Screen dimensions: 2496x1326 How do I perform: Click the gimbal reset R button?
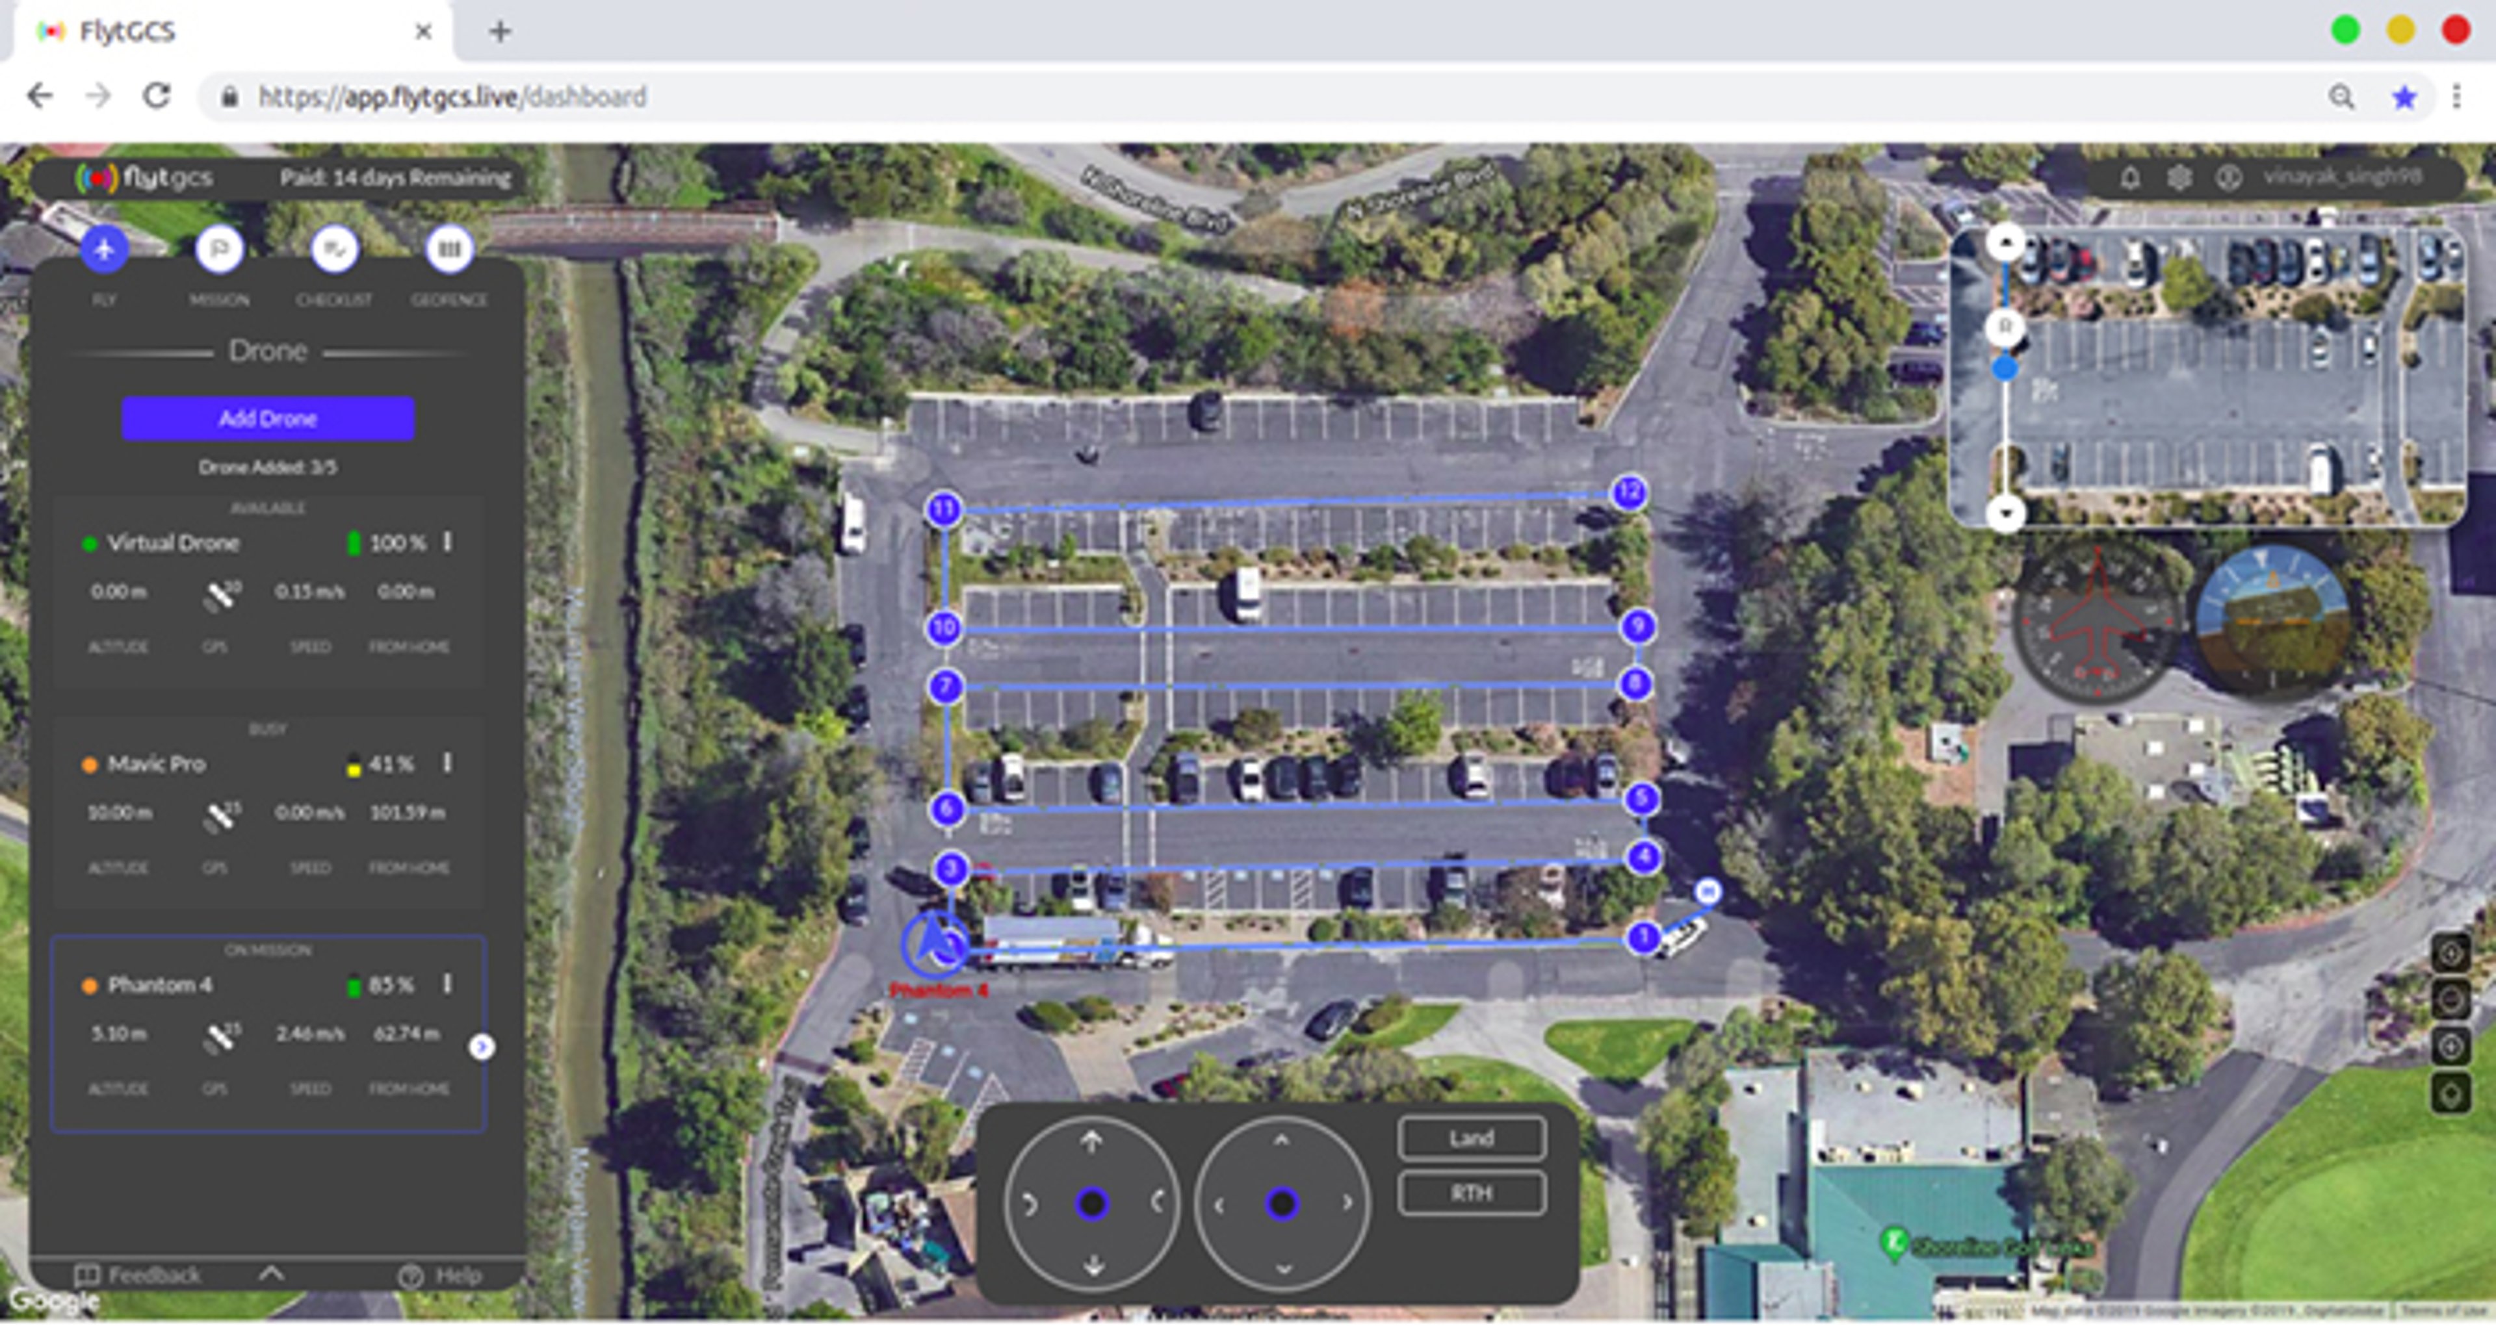pos(2005,327)
